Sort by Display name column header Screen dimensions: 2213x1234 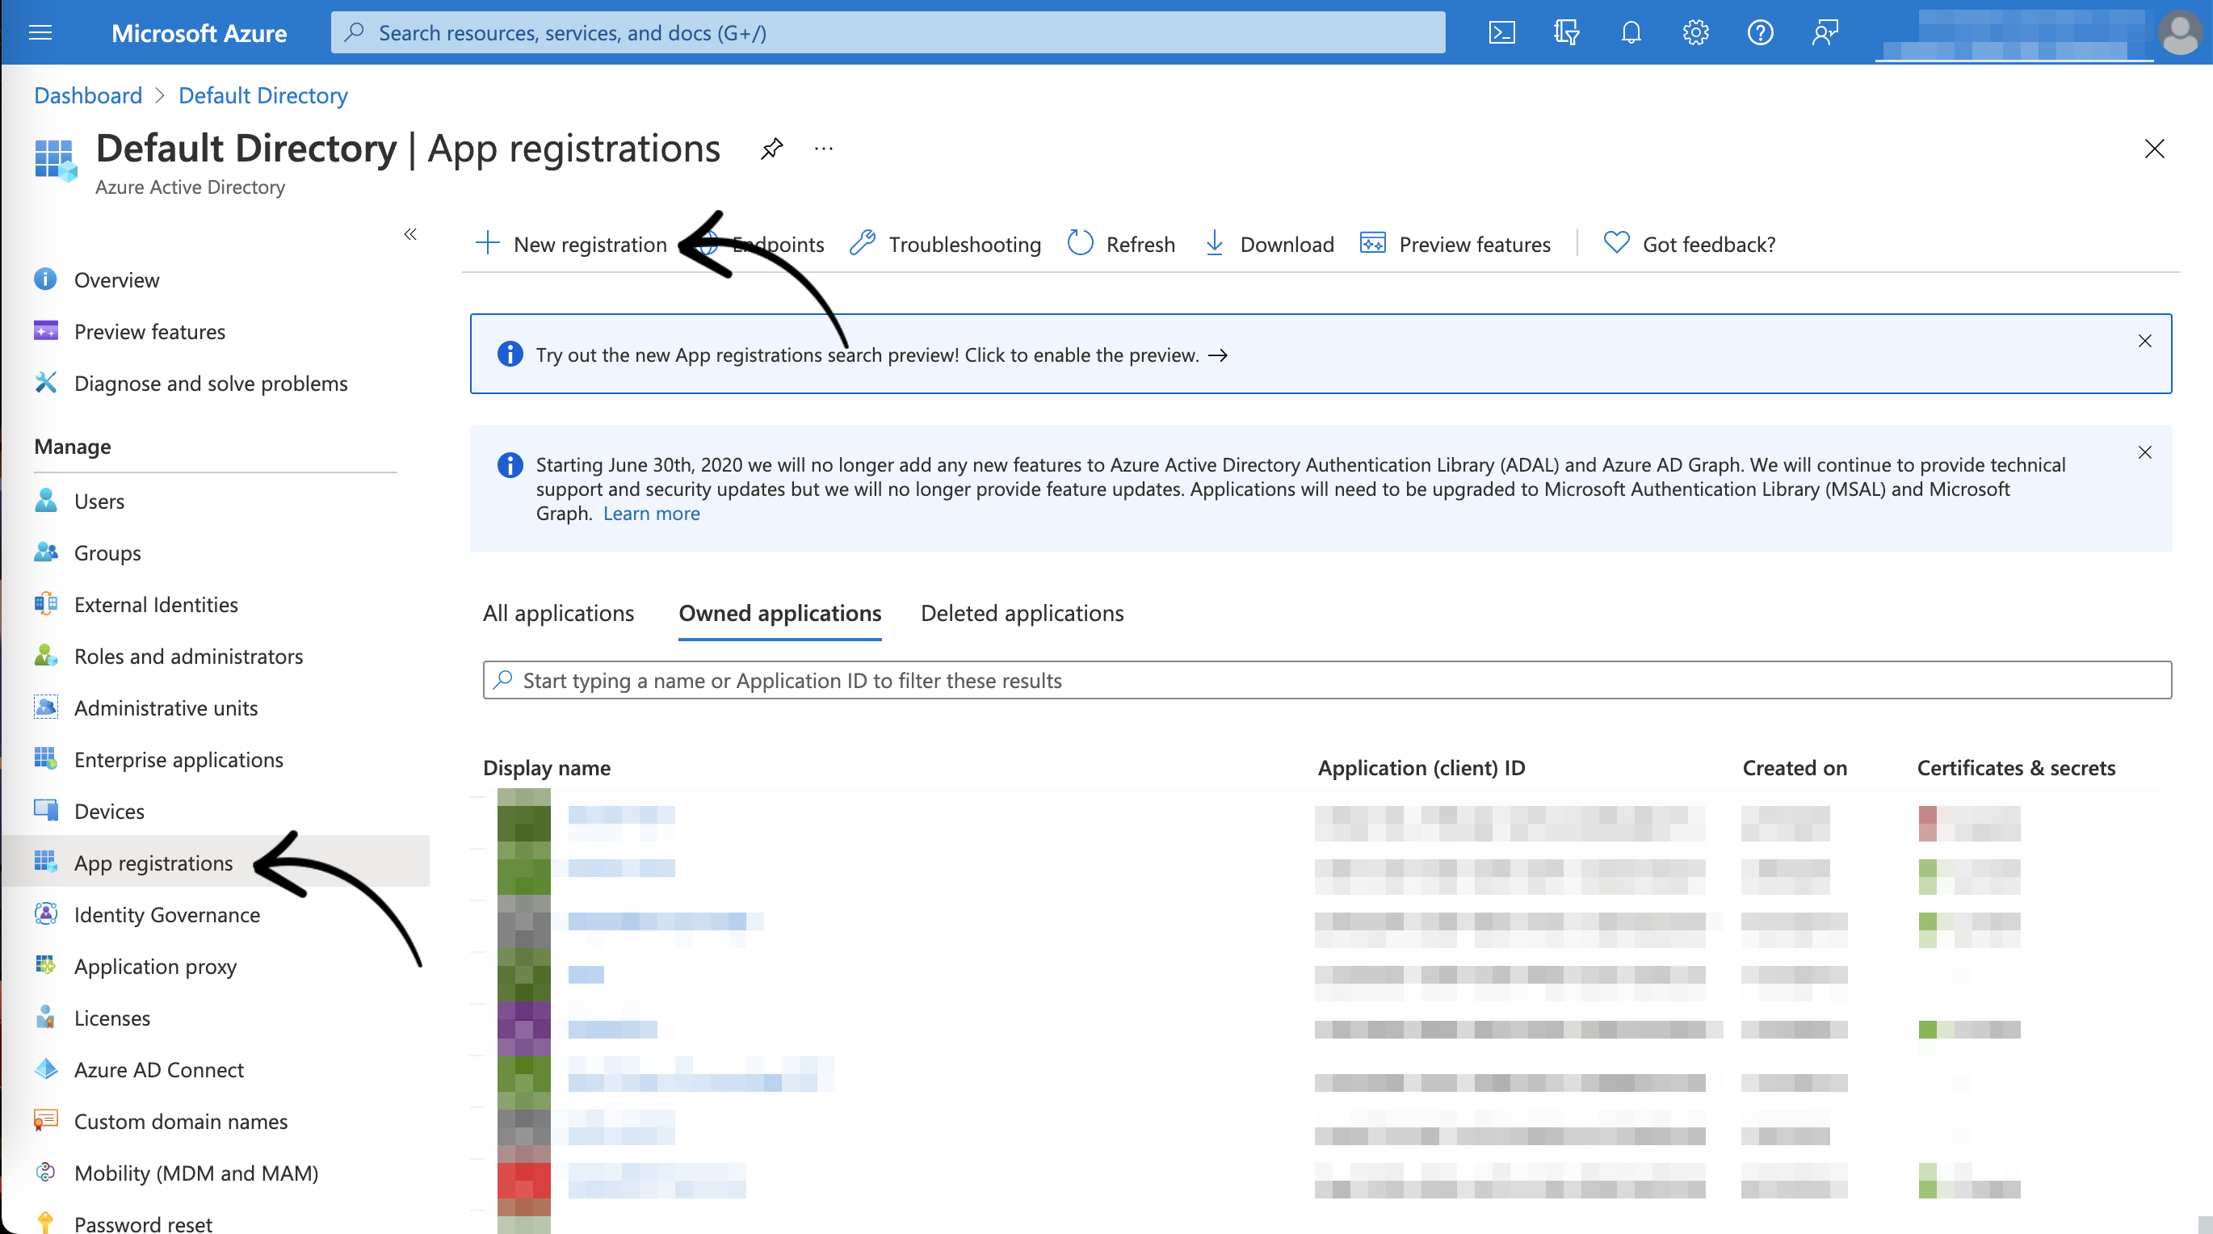tap(546, 768)
